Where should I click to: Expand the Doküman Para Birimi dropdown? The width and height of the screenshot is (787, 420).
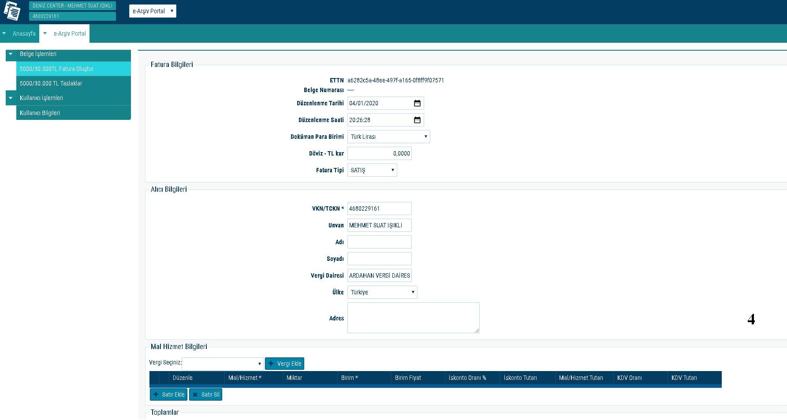point(388,137)
